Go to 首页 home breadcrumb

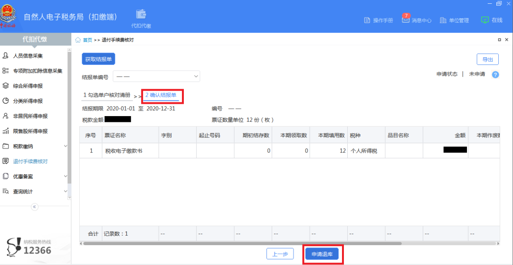87,40
